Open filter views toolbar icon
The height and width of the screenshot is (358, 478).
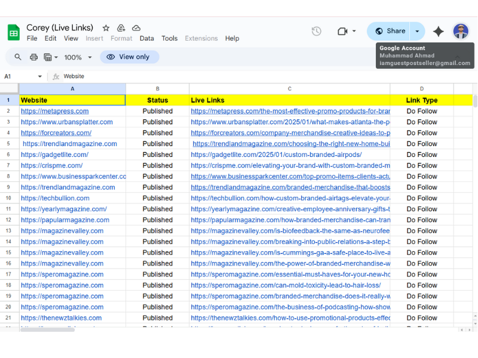48,57
